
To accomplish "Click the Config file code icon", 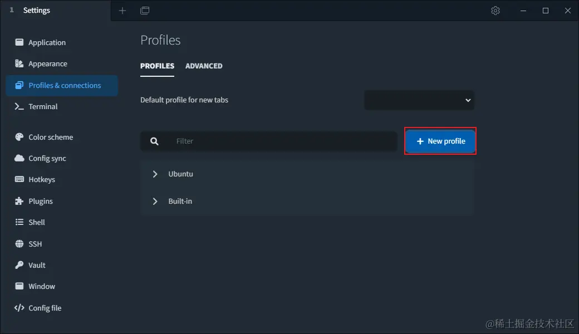I will (x=19, y=307).
